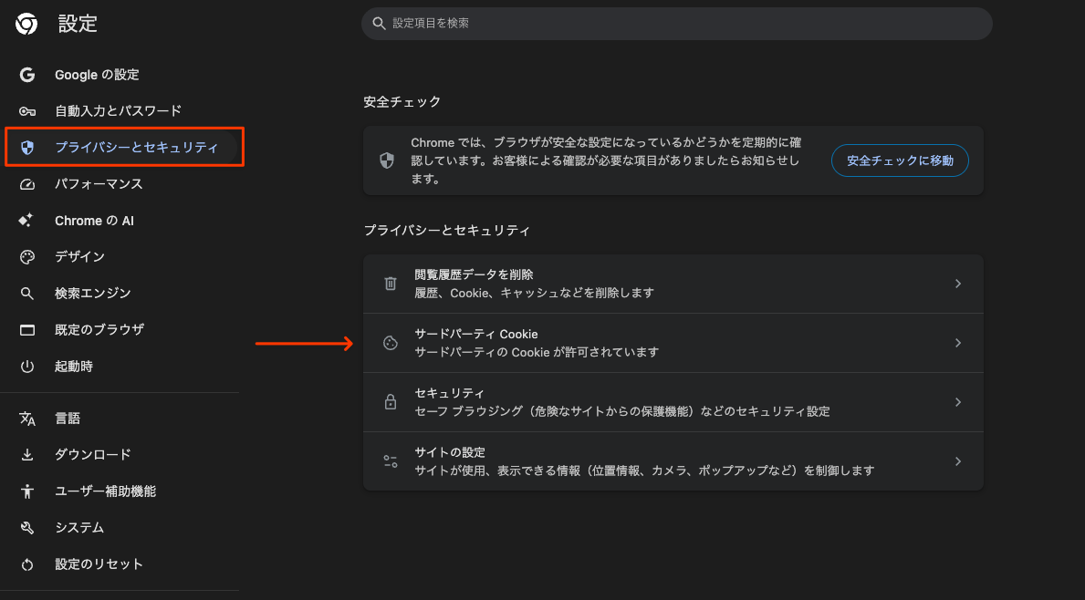Click the shield icon for プライバシーとセキュリティ

coord(27,147)
